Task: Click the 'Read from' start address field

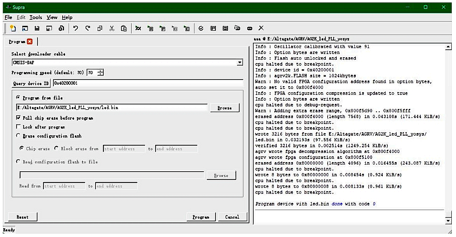Action: (x=64, y=186)
